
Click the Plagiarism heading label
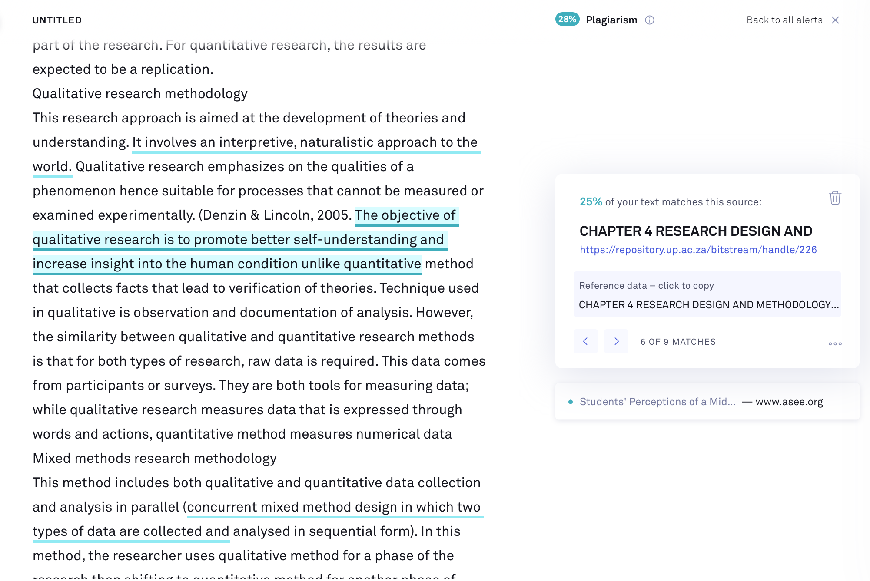click(611, 20)
